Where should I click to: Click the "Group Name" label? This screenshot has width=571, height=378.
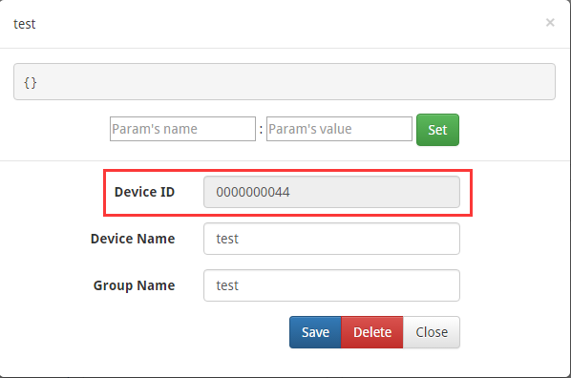point(134,285)
